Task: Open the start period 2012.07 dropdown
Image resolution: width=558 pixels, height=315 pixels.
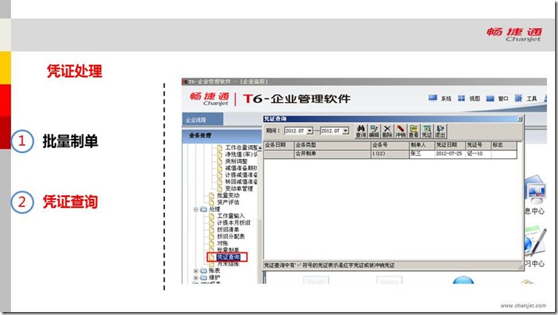Action: pos(309,131)
